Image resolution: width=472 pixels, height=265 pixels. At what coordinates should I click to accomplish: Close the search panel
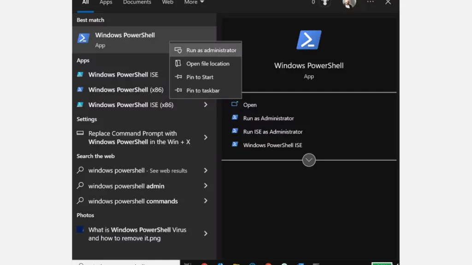(388, 2)
